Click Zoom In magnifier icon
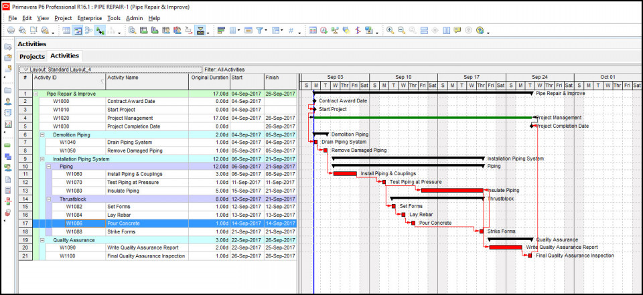Viewport: 643px width, 295px height. [390, 31]
